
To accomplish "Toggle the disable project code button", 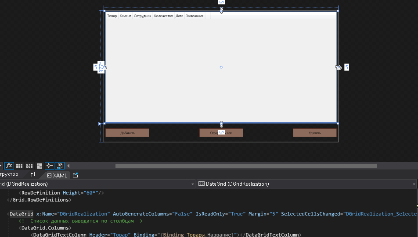I will pyautogui.click(x=60, y=166).
